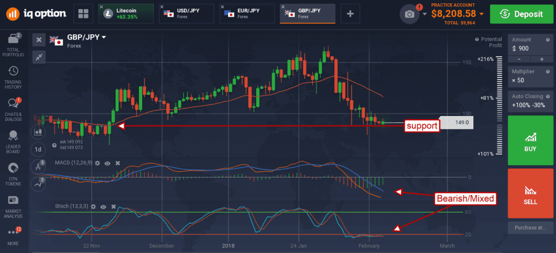Select the GBP/JPY Forex tab
The image size is (556, 253).
tap(307, 14)
